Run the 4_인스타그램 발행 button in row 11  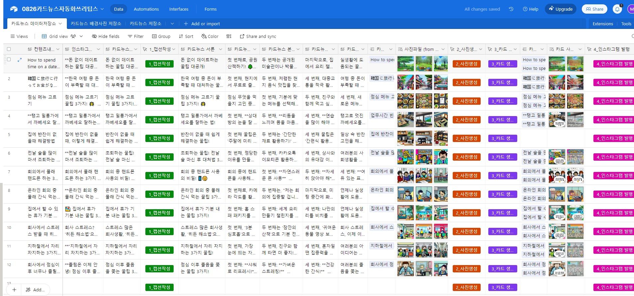coord(613,250)
